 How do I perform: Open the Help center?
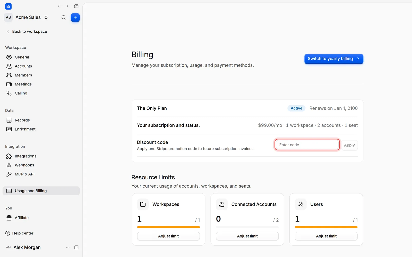pyautogui.click(x=20, y=233)
